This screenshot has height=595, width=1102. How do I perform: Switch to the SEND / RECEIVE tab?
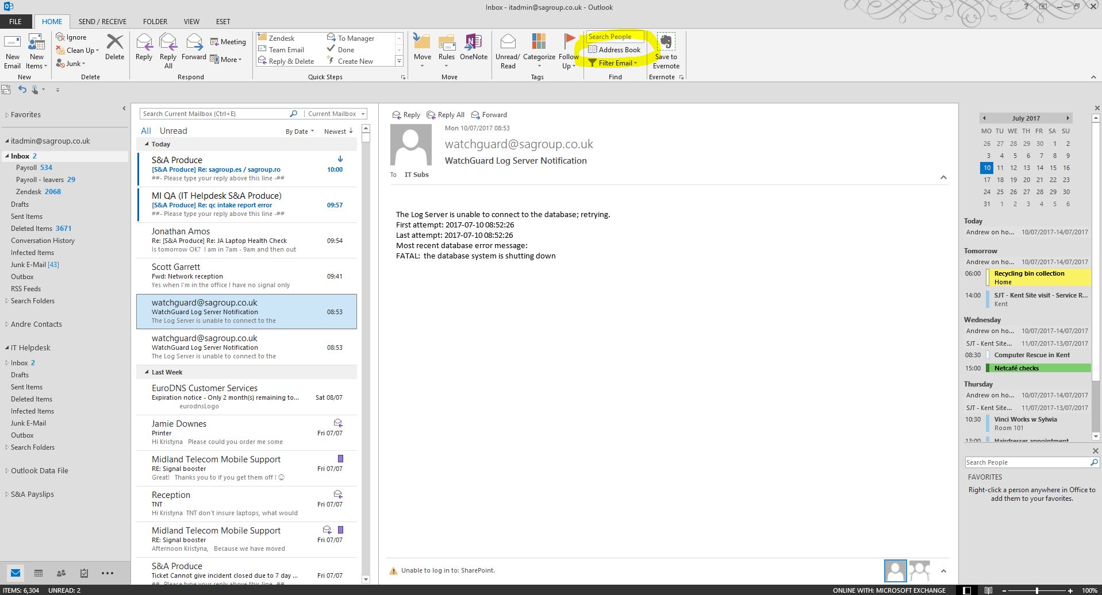tap(102, 21)
